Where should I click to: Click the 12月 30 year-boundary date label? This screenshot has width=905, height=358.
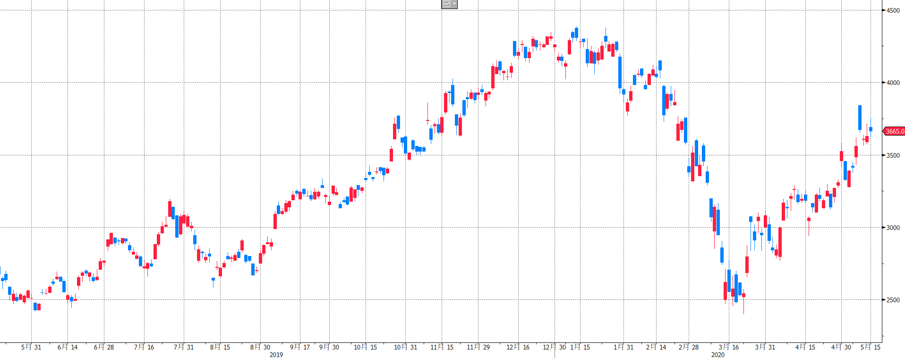554,347
